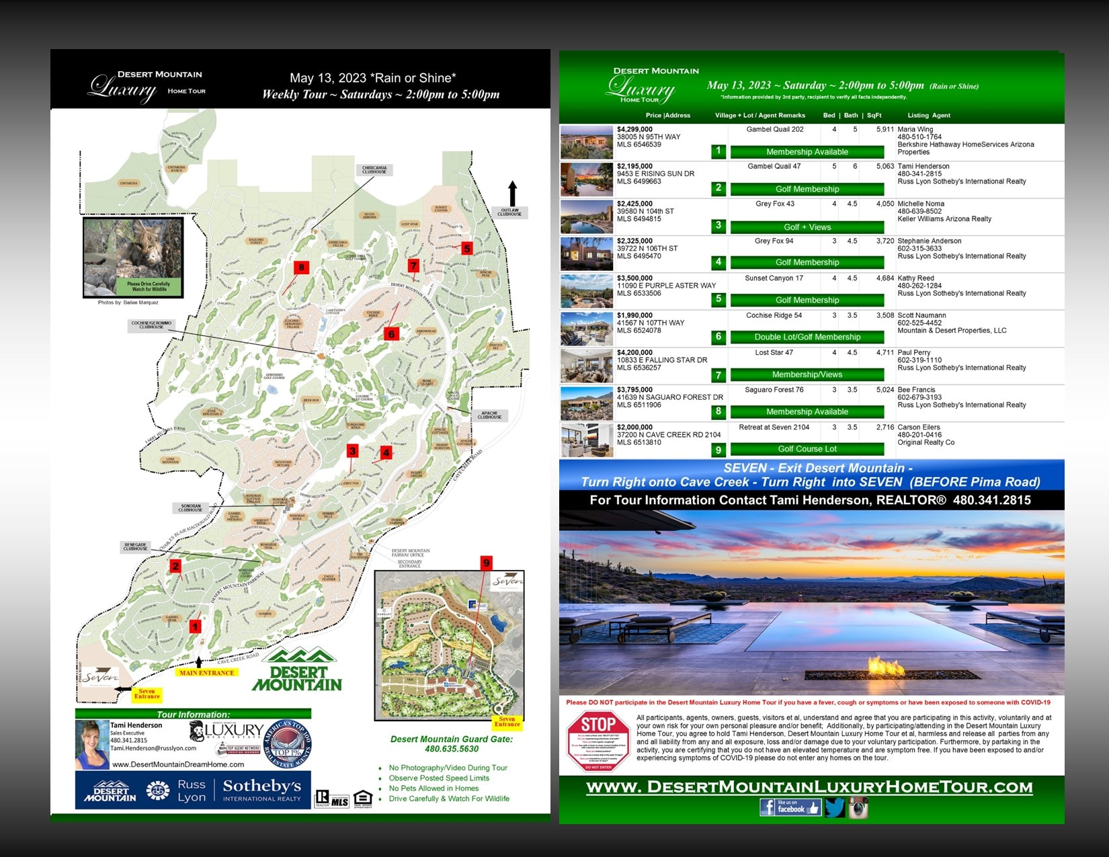Click the Instagram camera icon
Viewport: 1109px width, 857px height.
tap(858, 807)
